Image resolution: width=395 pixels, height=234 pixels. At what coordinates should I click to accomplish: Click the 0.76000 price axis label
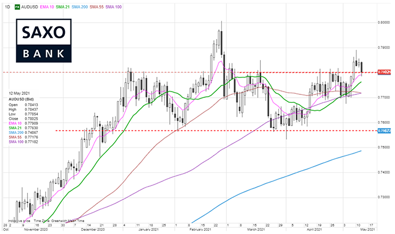pyautogui.click(x=384, y=123)
